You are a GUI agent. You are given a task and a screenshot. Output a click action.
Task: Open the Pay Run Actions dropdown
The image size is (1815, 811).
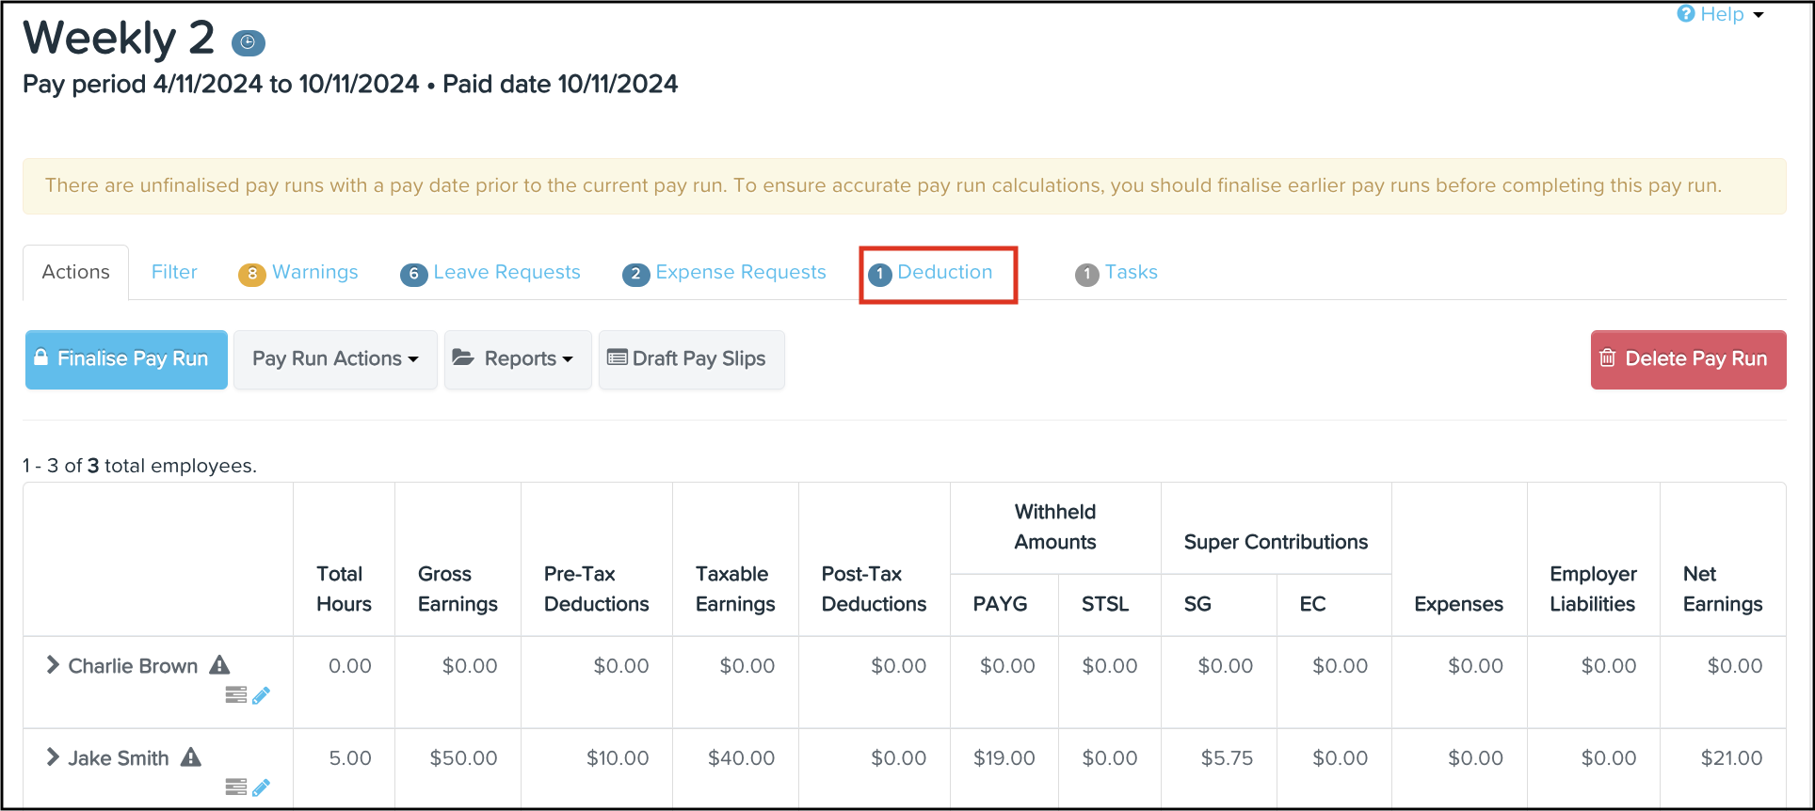[x=335, y=359]
